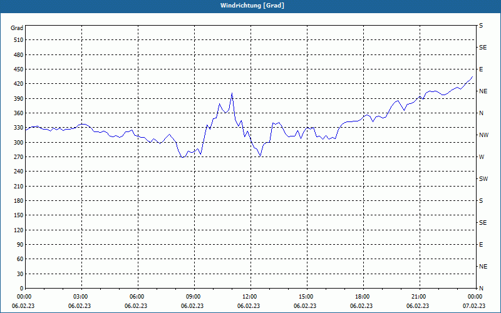Screen dimensions: 501x313
Task: Select the 210 y-axis tick label
Action: click(x=19, y=186)
